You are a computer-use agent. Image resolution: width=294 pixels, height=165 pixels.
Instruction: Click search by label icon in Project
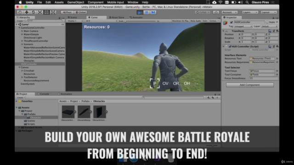pos(213,98)
